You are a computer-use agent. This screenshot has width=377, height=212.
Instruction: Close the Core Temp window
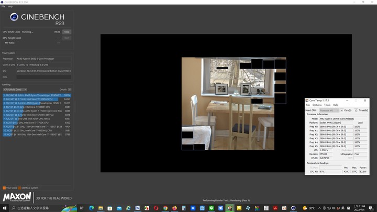365,101
